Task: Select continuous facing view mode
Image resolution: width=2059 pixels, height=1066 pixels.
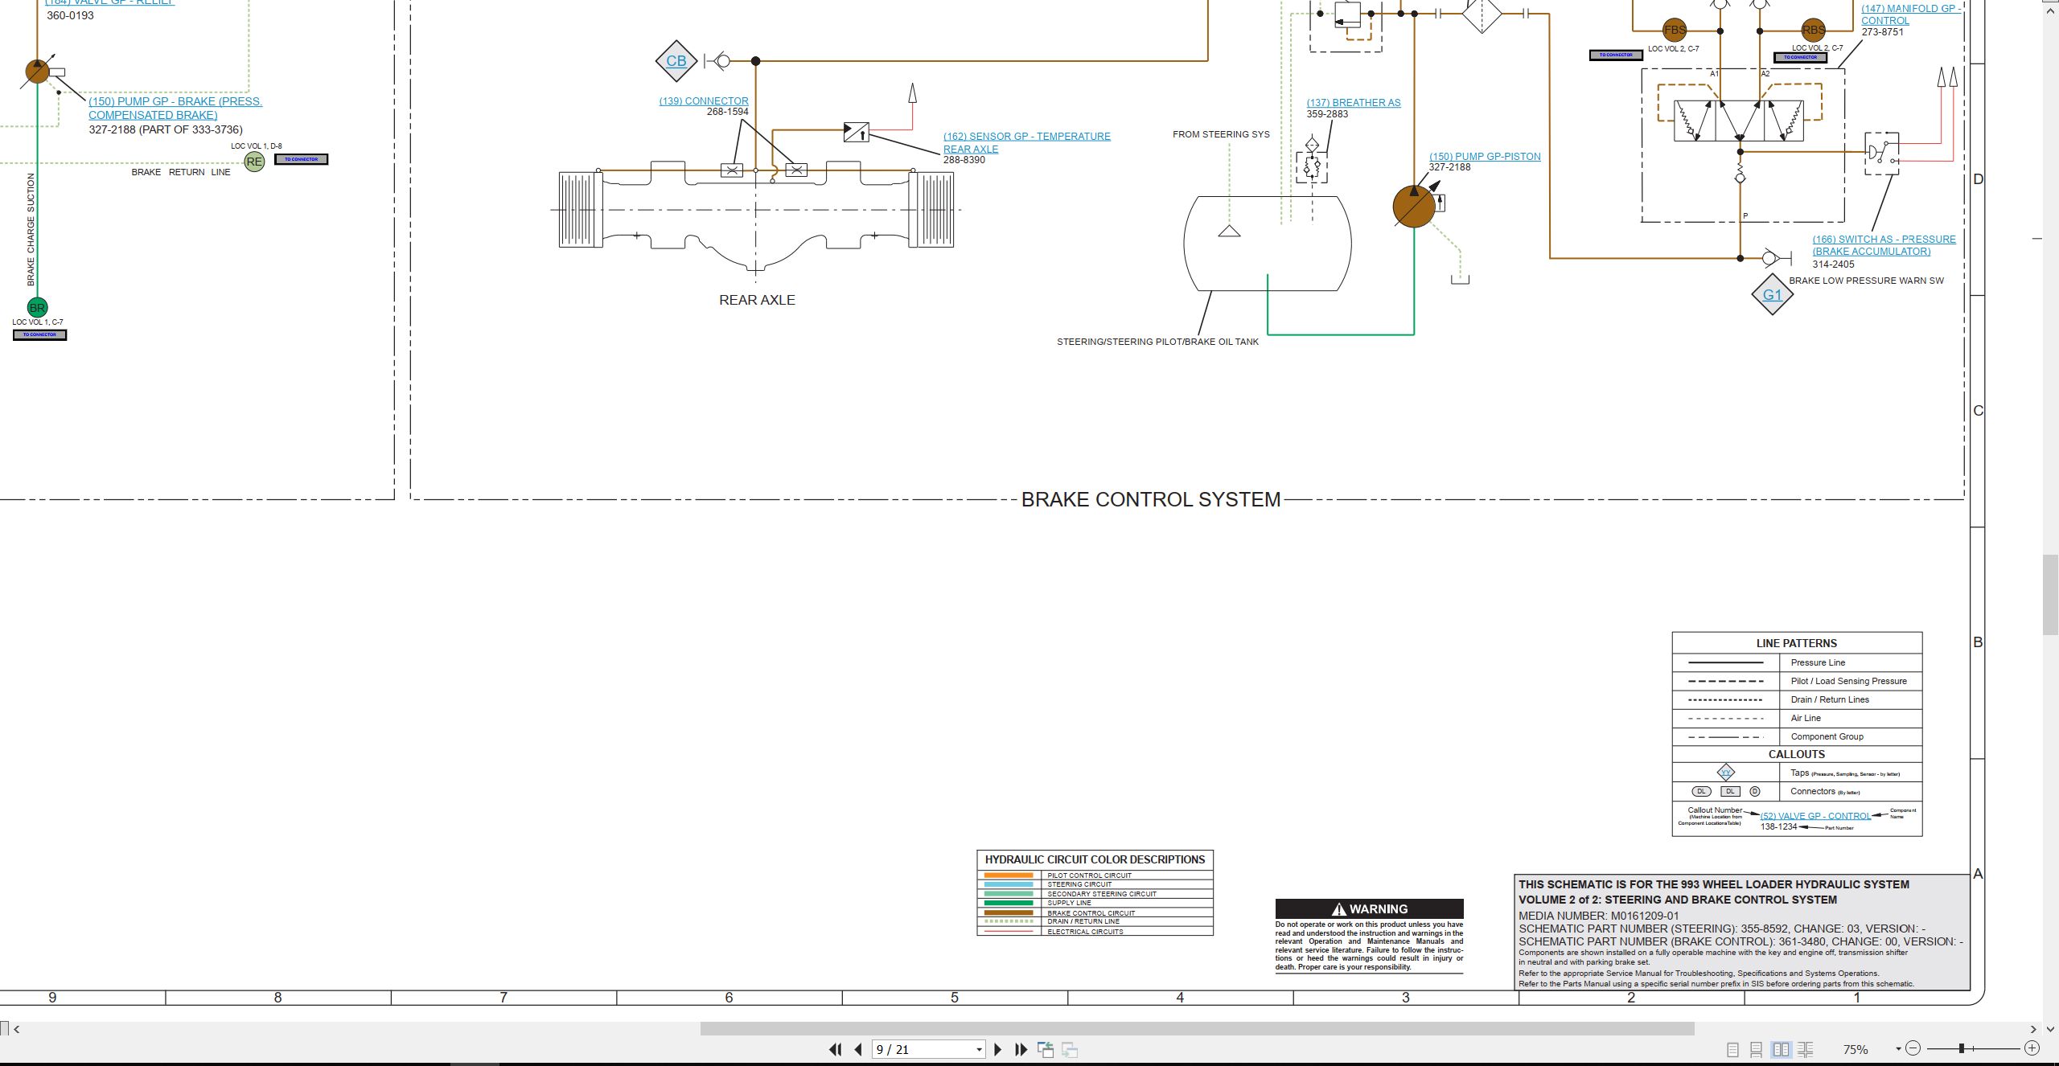Action: point(1805,1049)
